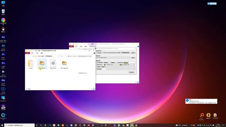Toggle the checkbox directly above the bottom-most one
This screenshot has height=127, width=226.
[96, 67]
